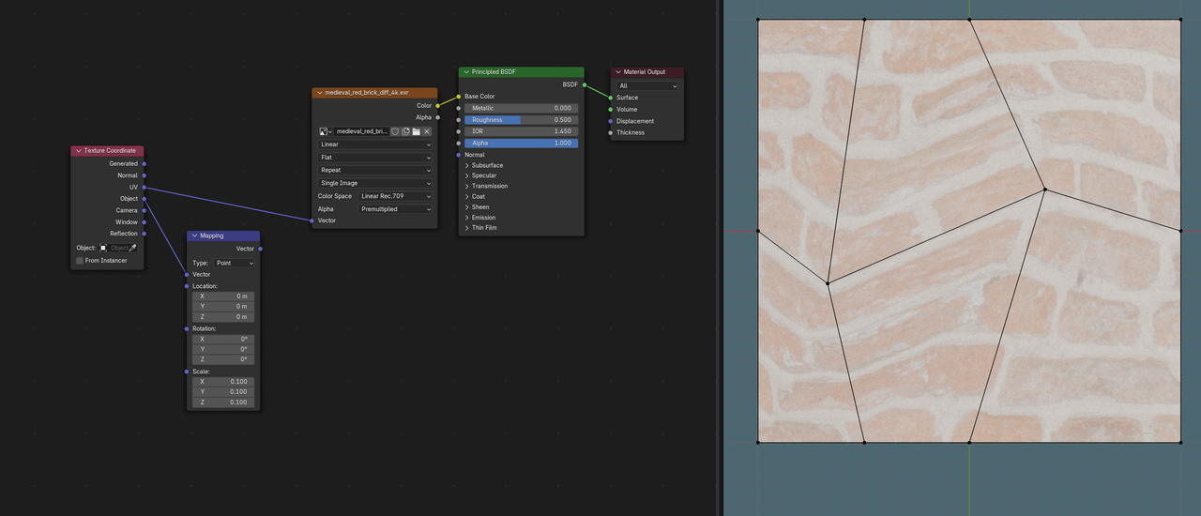This screenshot has width=1201, height=516.
Task: Open the Linear Rec.709 color space dropdown
Action: pos(395,196)
